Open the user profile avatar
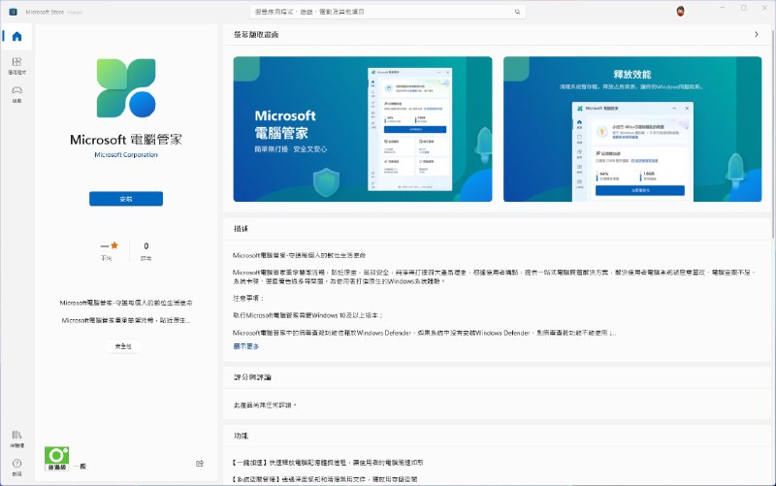Viewport: 776px width, 486px height. click(681, 12)
